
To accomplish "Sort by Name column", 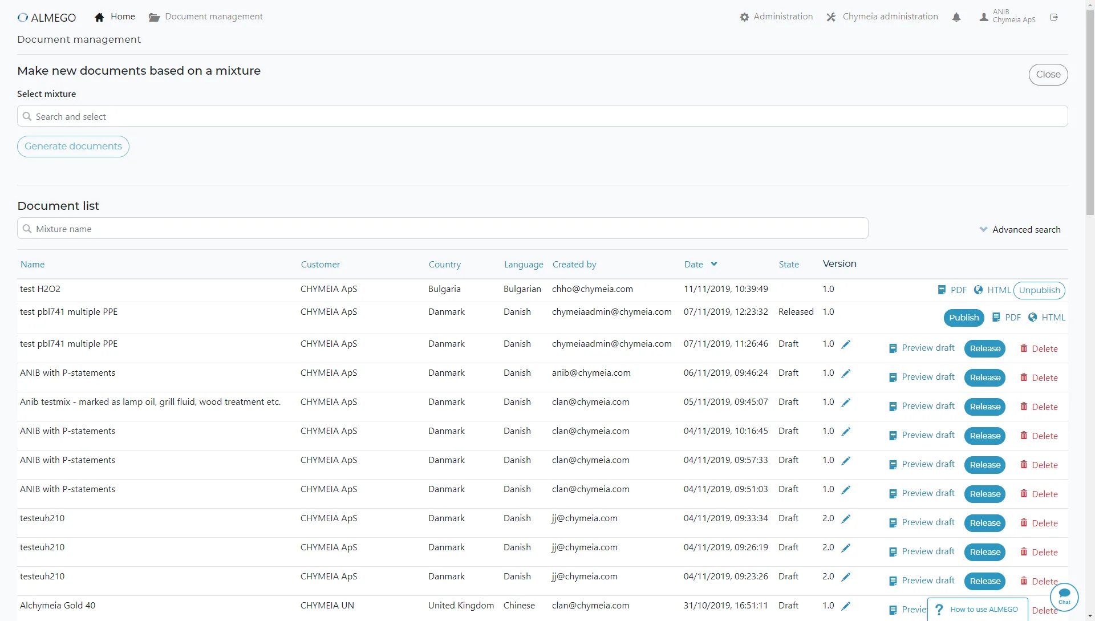I will [33, 265].
